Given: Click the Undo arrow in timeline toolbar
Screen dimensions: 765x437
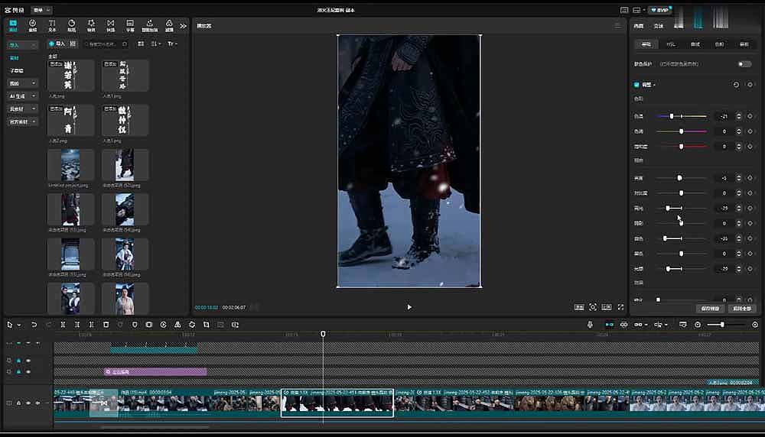Looking at the screenshot, I should (34, 325).
